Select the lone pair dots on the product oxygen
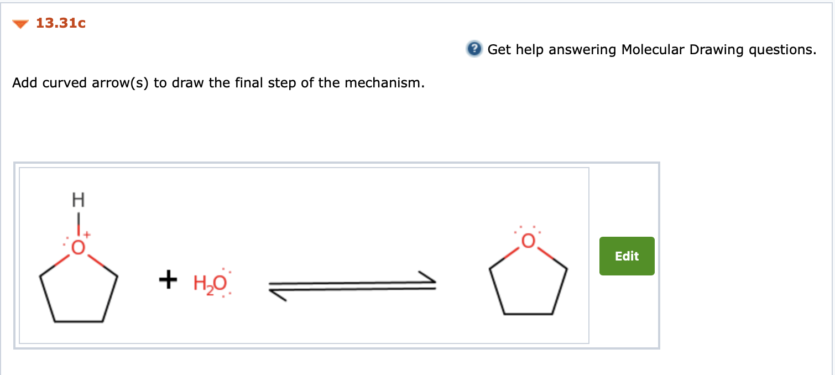835x375 pixels. click(527, 229)
